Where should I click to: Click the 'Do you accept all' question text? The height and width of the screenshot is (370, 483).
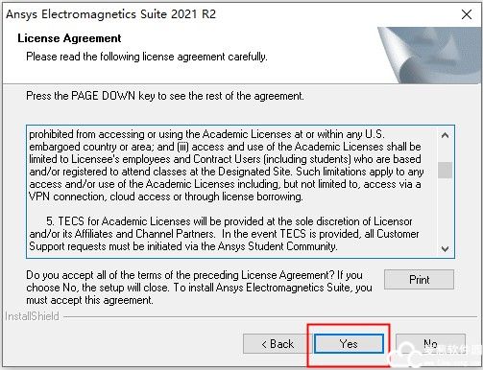coord(199,288)
